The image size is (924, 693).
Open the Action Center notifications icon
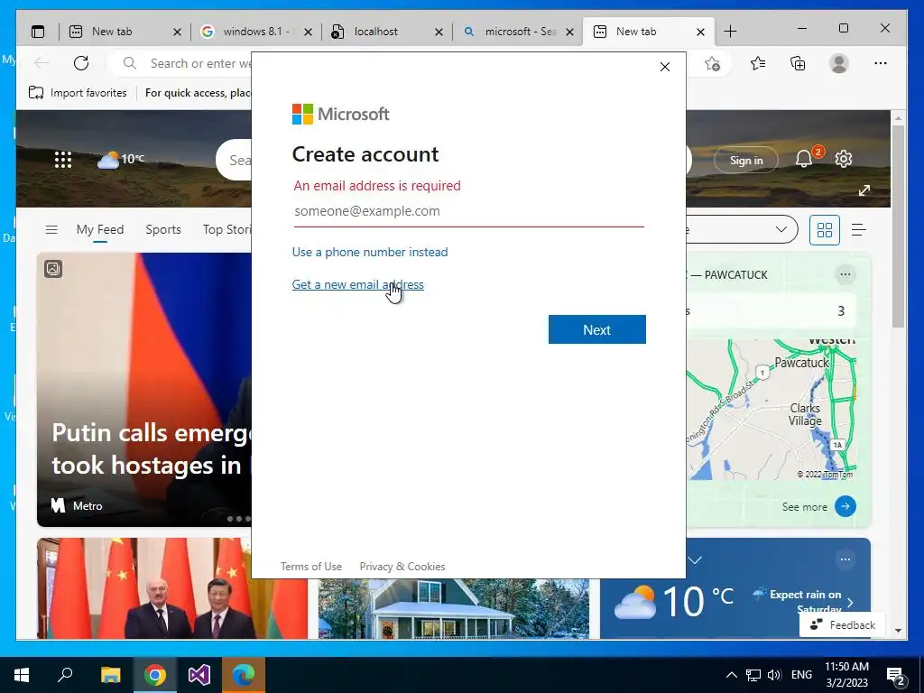tap(896, 676)
